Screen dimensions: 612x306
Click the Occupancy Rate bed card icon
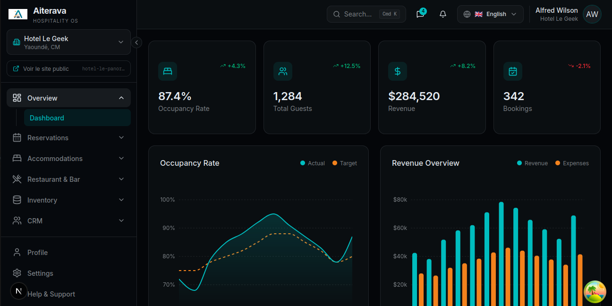coord(168,71)
